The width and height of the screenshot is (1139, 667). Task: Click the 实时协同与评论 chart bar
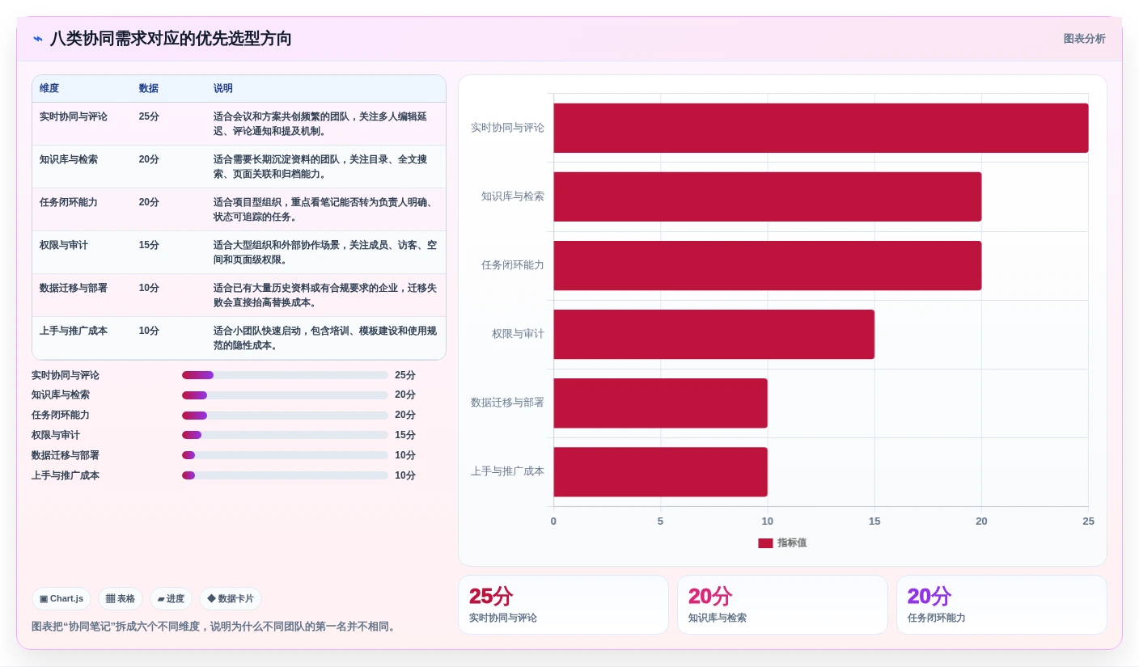[821, 128]
